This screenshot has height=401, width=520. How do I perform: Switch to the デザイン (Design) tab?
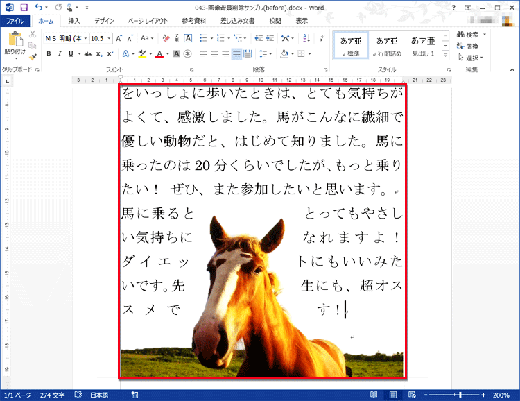tap(104, 21)
